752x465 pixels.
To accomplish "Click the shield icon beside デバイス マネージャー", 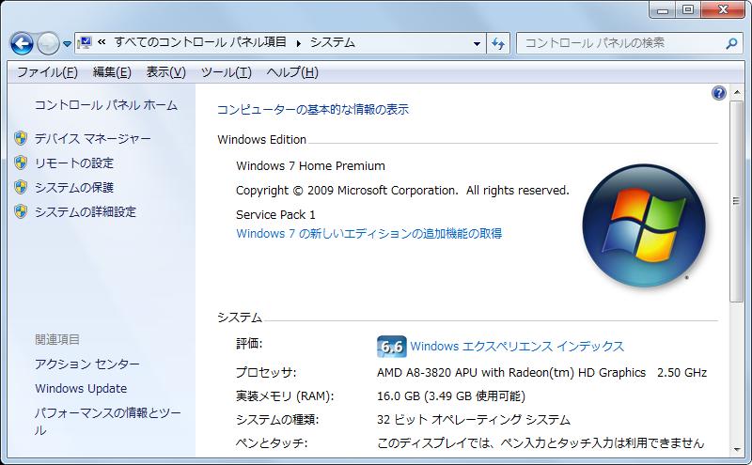I will [22, 138].
